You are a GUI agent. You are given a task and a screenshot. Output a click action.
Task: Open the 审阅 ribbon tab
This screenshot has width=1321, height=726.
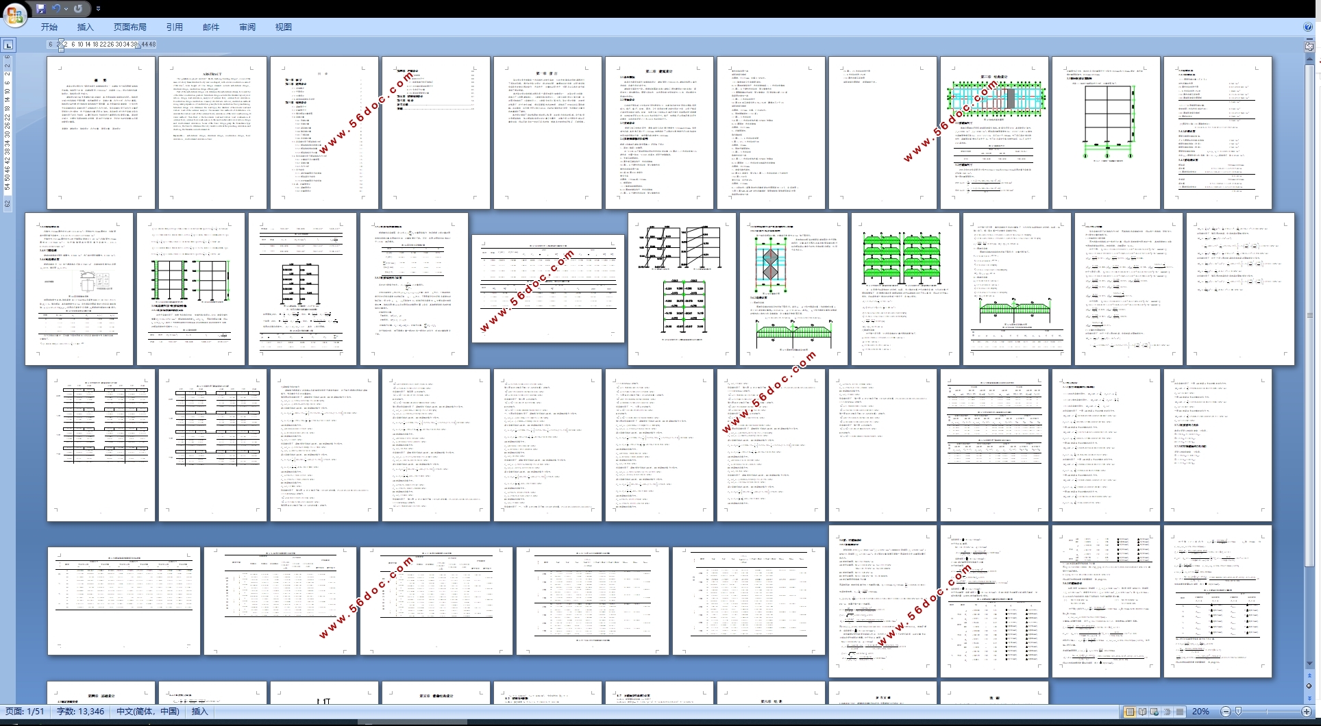coord(247,27)
